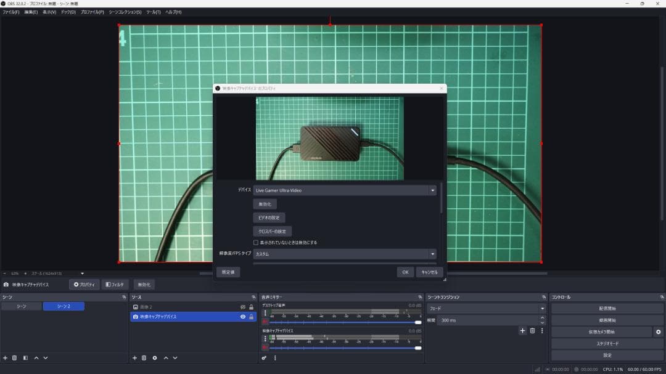Image resolution: width=666 pixels, height=374 pixels.
Task: Click the 録画開始 button in Controls
Action: pyautogui.click(x=607, y=320)
